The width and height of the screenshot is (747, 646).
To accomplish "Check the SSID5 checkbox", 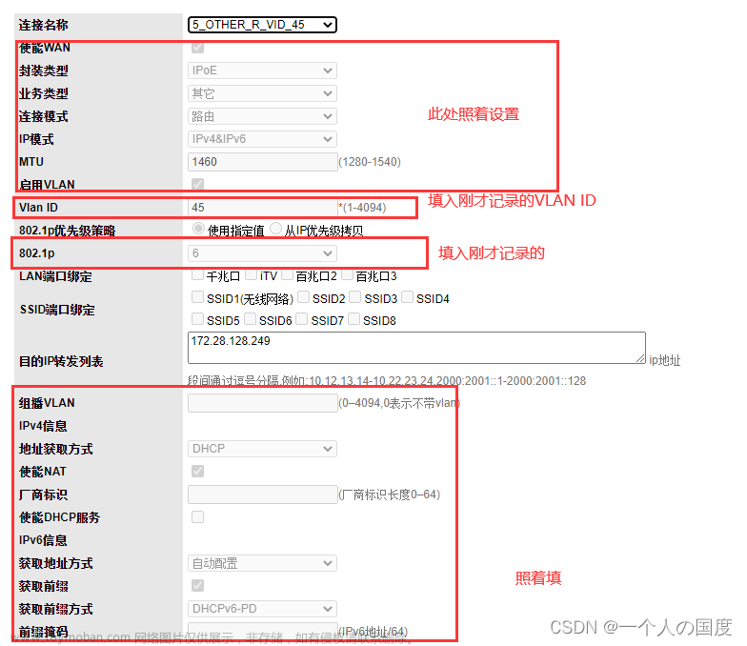I will [198, 318].
